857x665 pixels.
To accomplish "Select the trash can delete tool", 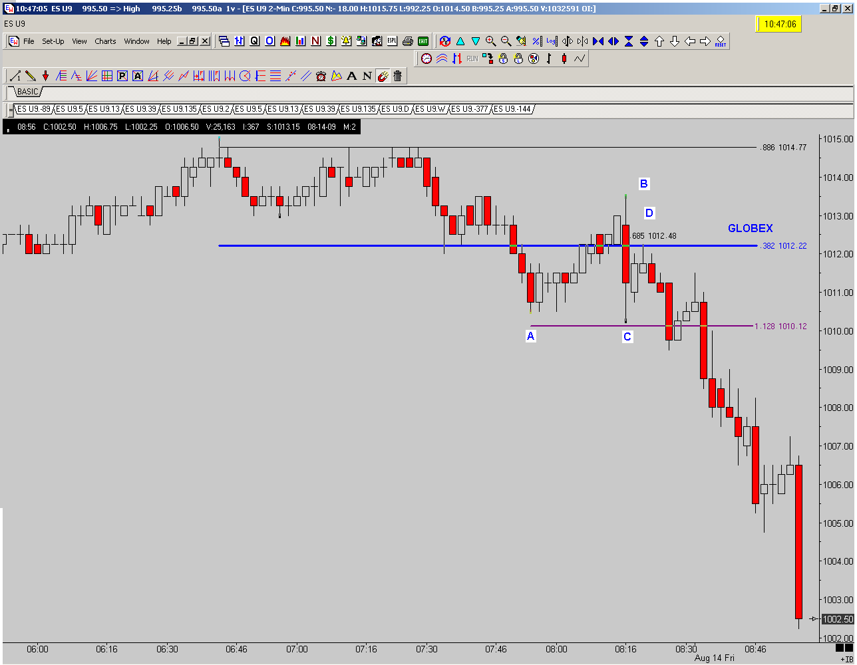I will [397, 76].
